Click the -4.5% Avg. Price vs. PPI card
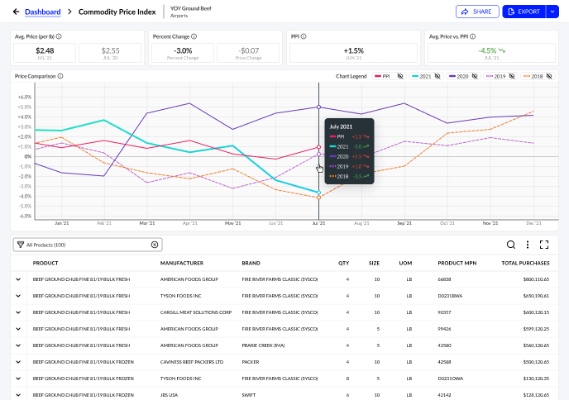Viewport: 569px width, 400px height. (491, 53)
